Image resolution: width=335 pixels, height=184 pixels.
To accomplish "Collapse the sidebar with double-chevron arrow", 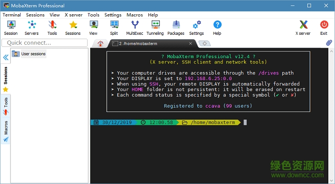I will 6,57.
